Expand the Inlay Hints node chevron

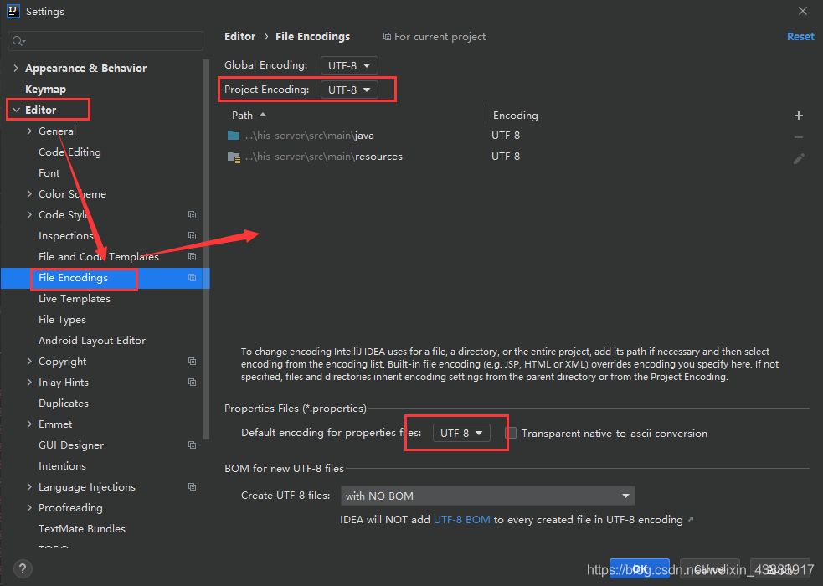click(x=29, y=382)
